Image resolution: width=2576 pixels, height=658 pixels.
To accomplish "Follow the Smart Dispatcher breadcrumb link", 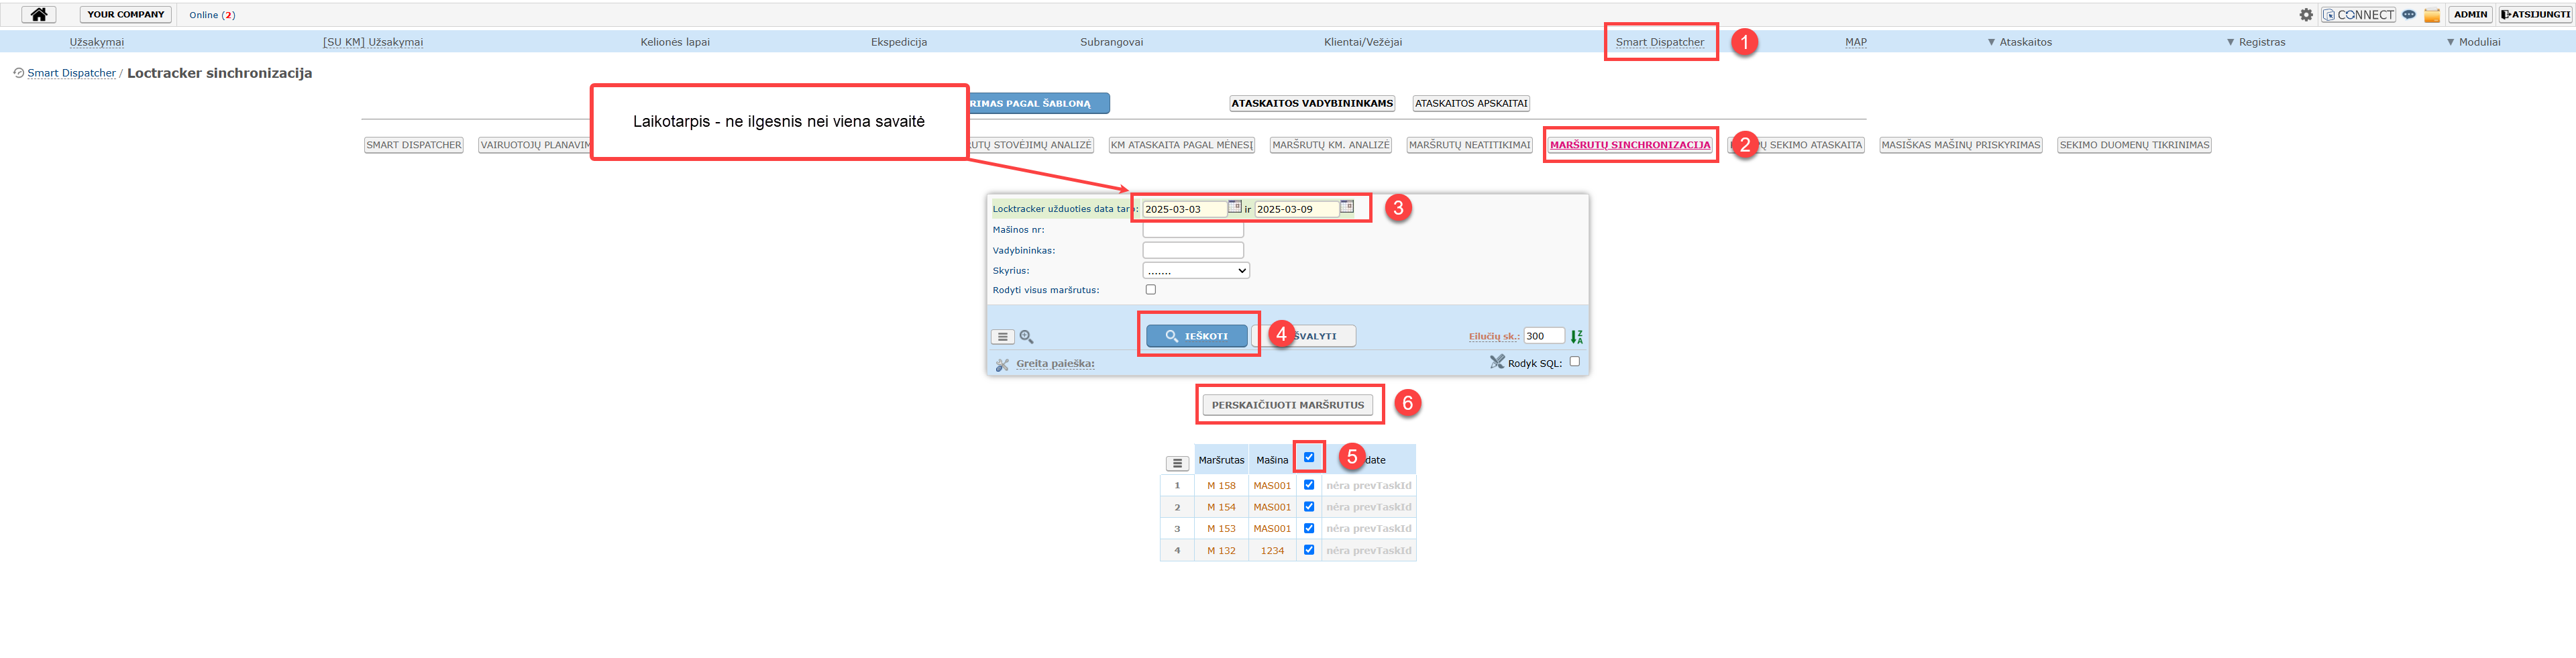I will click(x=71, y=73).
